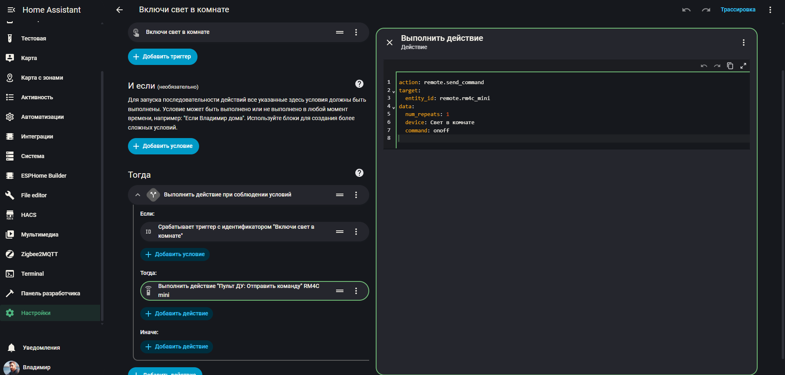Click the undo icon in the code editor toolbar
Viewport: 785px width, 375px height.
point(704,66)
